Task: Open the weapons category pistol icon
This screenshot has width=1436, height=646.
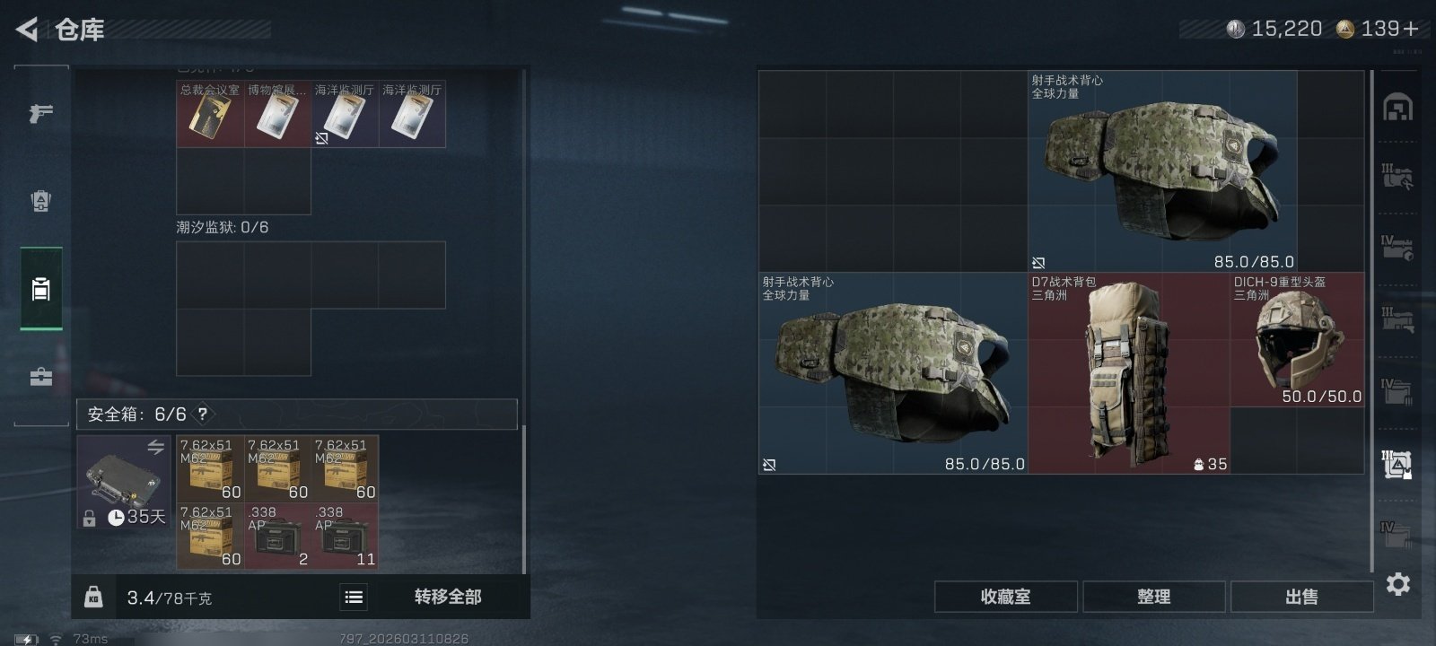Action: 40,113
